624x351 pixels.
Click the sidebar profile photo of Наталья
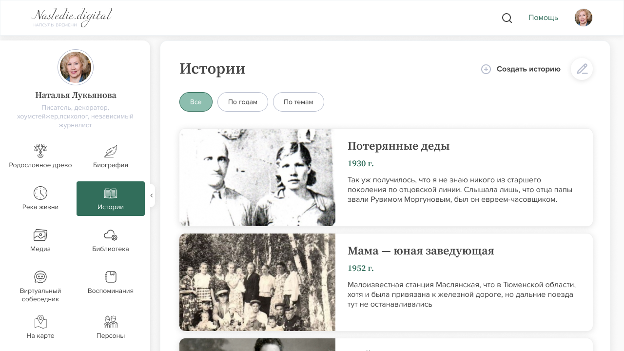click(x=76, y=67)
